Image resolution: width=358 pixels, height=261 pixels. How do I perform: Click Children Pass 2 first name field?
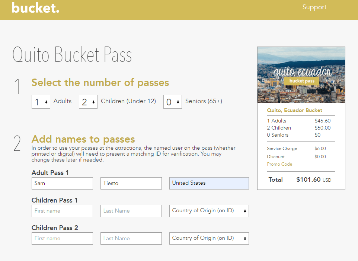coord(62,238)
